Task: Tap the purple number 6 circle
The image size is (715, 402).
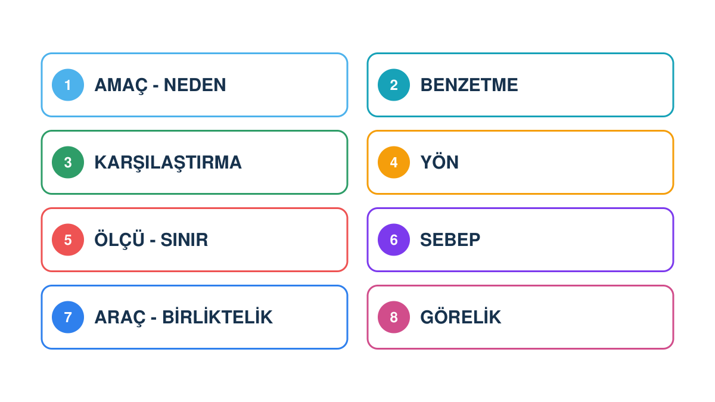Action: pyautogui.click(x=394, y=240)
